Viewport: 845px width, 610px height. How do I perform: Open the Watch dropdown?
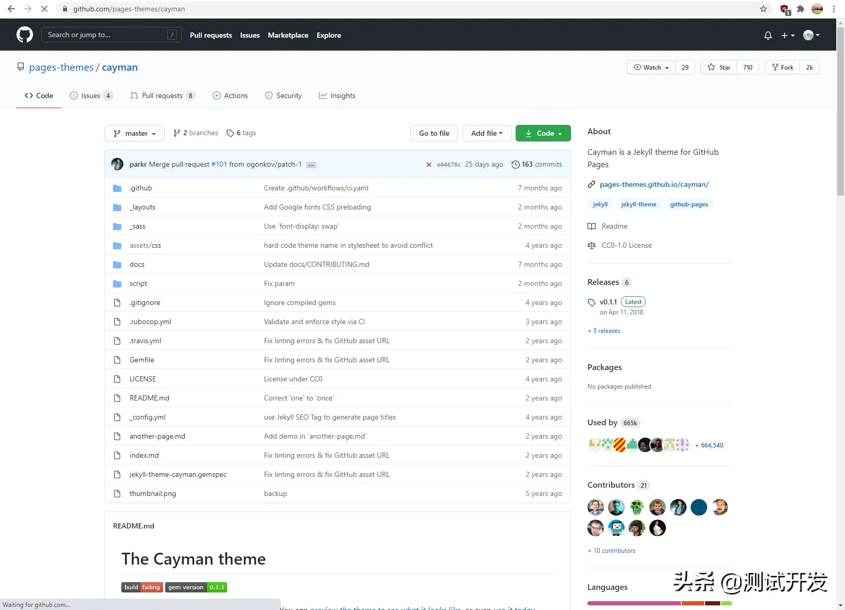coord(651,67)
